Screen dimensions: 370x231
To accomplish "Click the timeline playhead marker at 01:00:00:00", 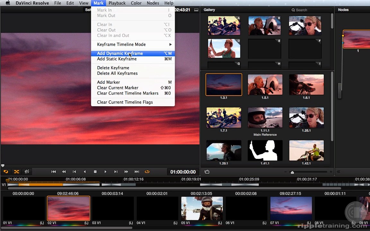I will click(8, 181).
